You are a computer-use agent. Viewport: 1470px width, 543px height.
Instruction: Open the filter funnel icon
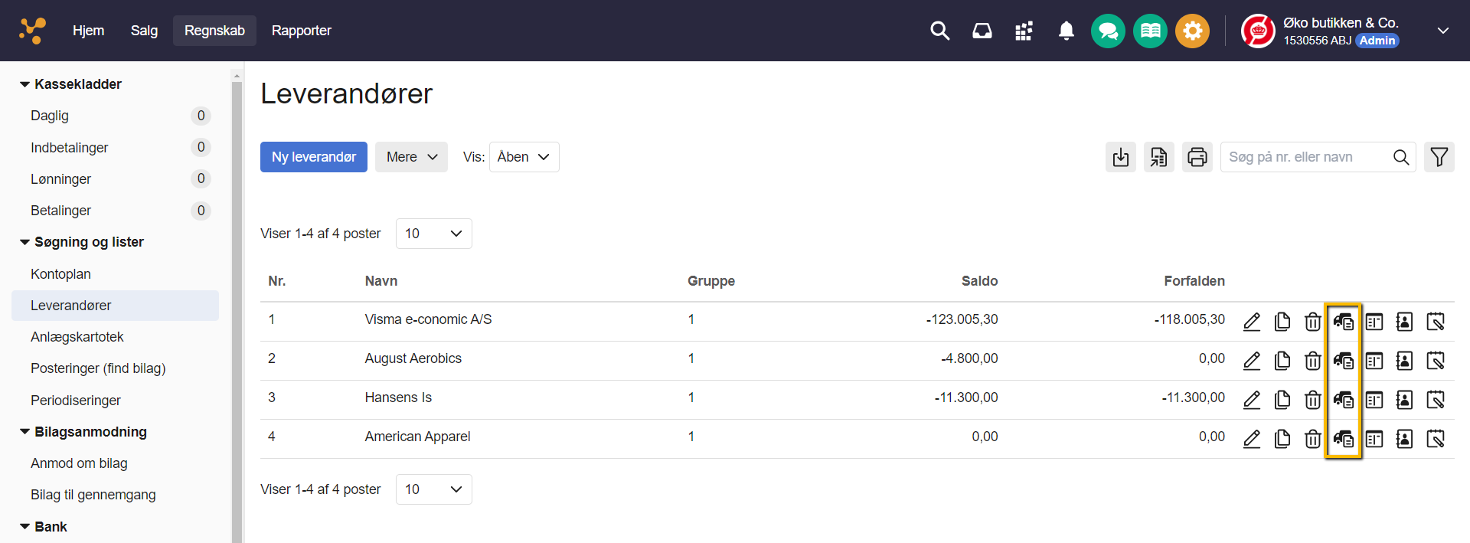(1439, 157)
